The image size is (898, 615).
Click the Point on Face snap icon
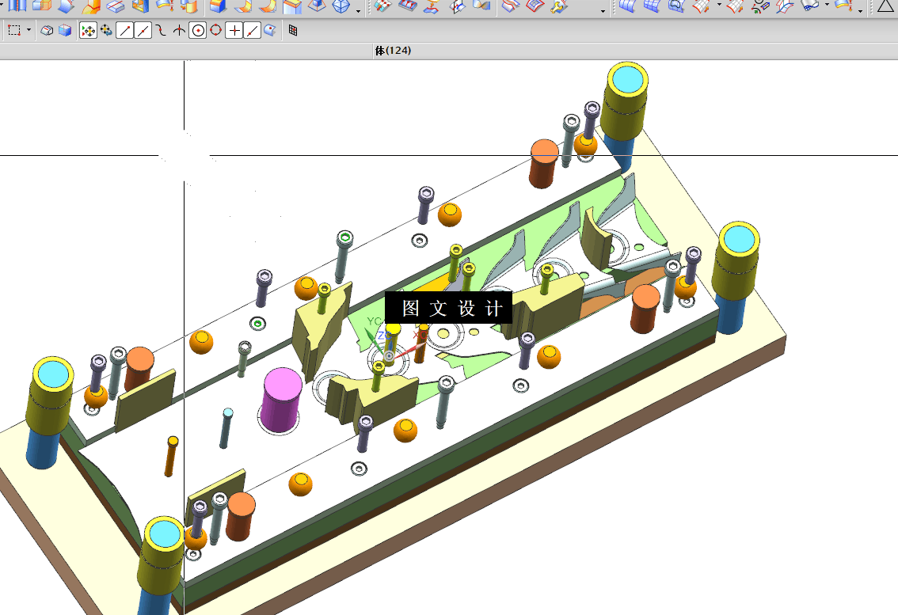coord(270,30)
